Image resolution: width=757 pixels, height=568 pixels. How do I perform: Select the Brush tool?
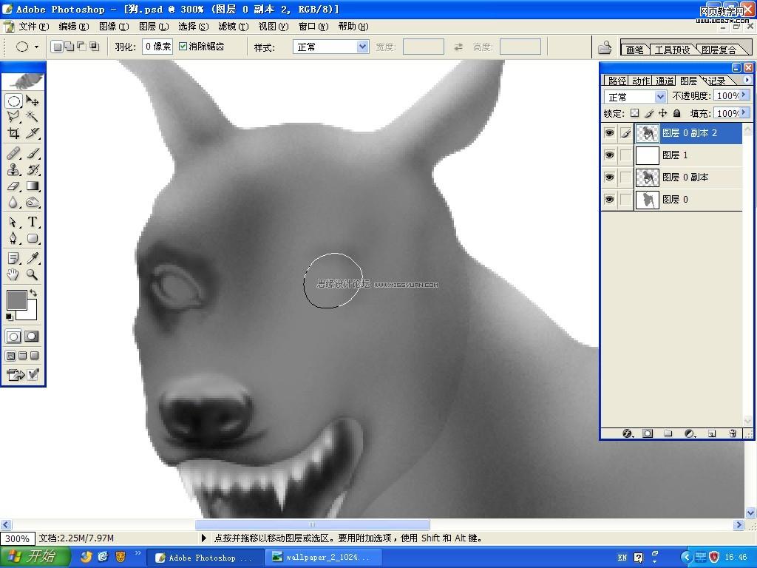click(33, 154)
